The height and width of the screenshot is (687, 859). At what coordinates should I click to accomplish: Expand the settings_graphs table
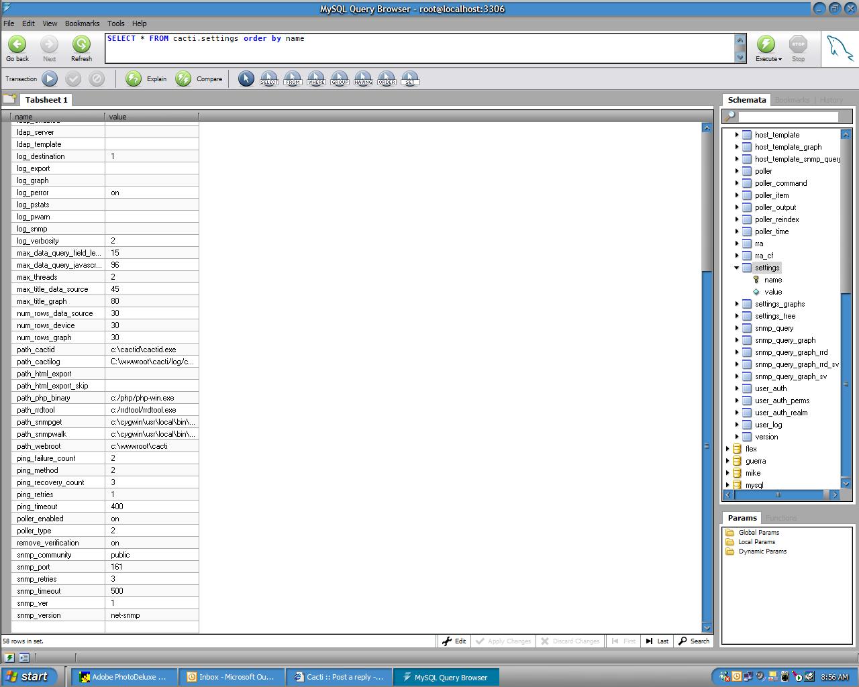(737, 304)
